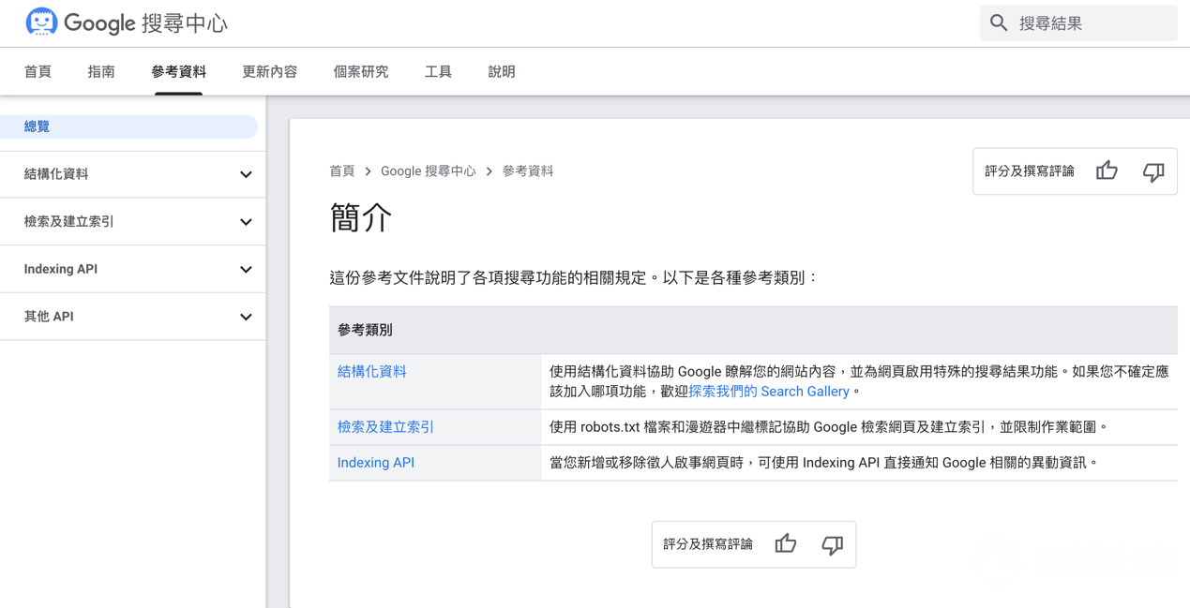Viewport: 1190px width, 608px height.
Task: Expand the 其他 API sidebar section
Action: [x=246, y=317]
